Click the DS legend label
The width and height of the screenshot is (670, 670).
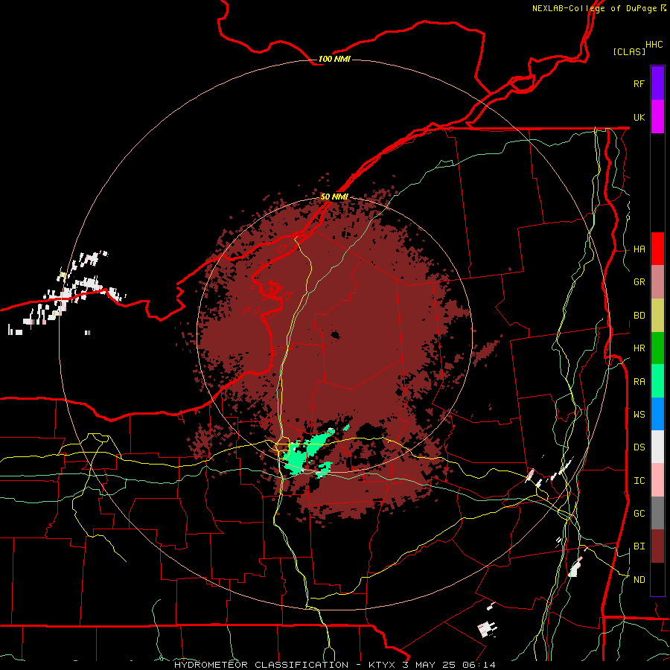(x=639, y=447)
